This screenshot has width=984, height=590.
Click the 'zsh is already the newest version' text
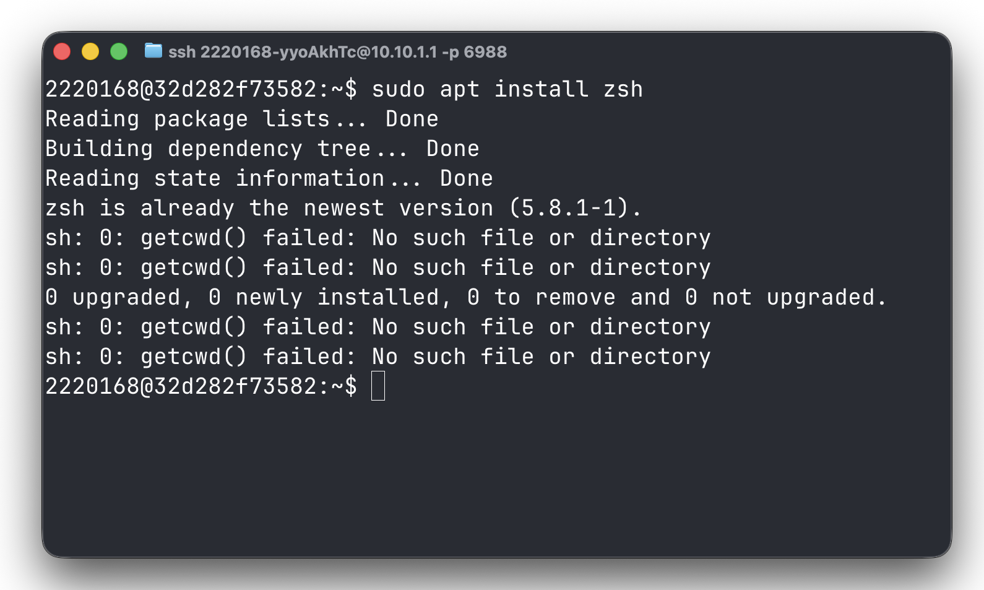(x=269, y=208)
